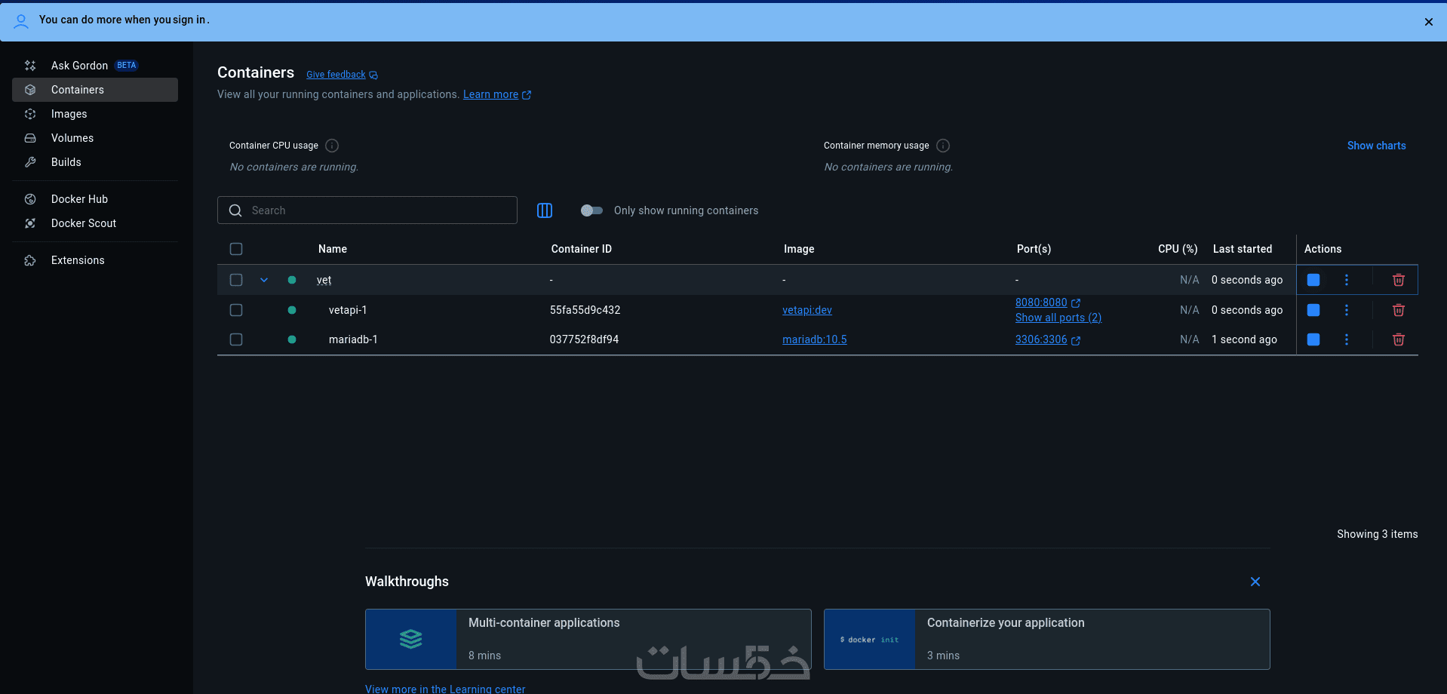Open the 3306:3306 port link
Screen dimensions: 1447x694
pyautogui.click(x=1041, y=339)
